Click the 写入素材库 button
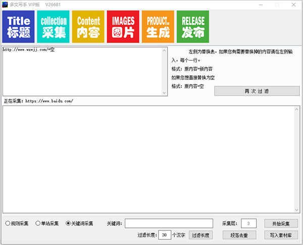 (281, 235)
